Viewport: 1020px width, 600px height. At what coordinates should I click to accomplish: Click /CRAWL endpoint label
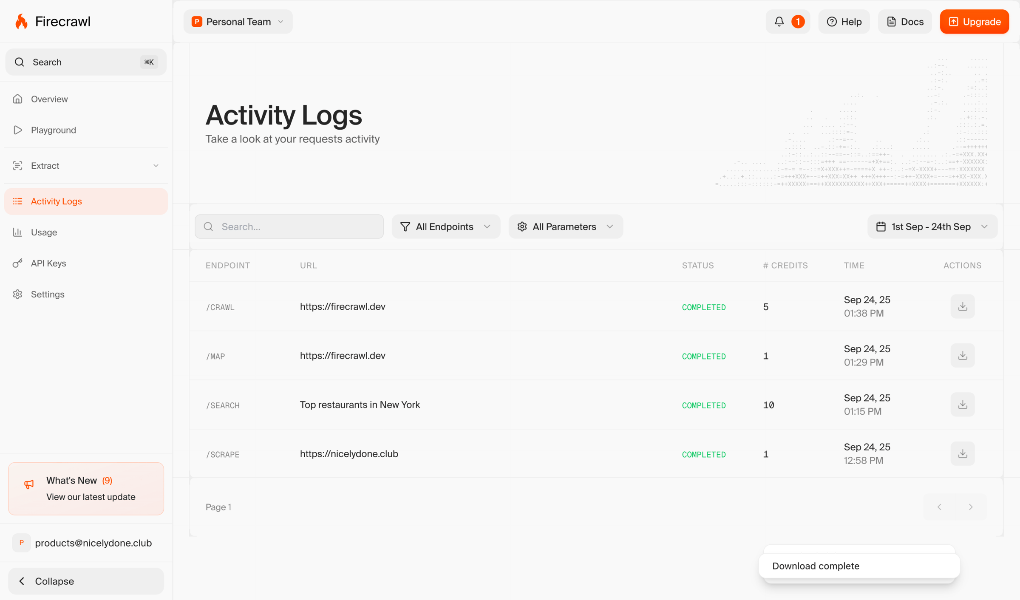click(220, 307)
